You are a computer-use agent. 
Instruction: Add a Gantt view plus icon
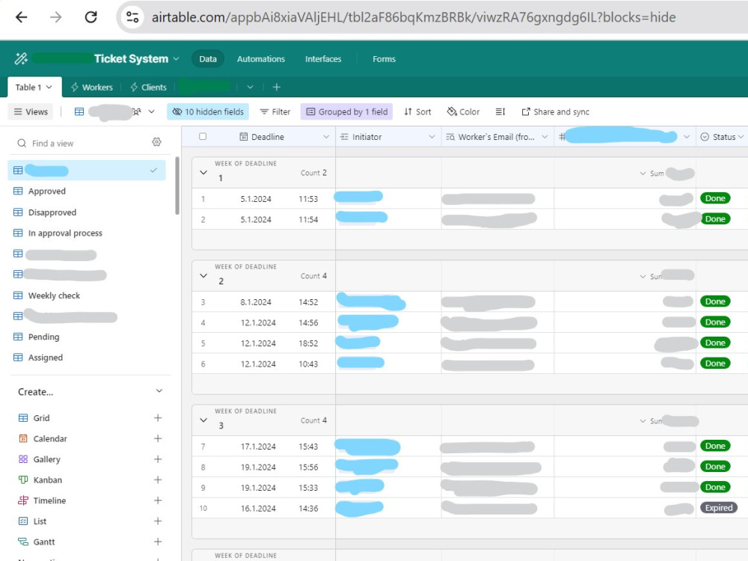pos(158,542)
